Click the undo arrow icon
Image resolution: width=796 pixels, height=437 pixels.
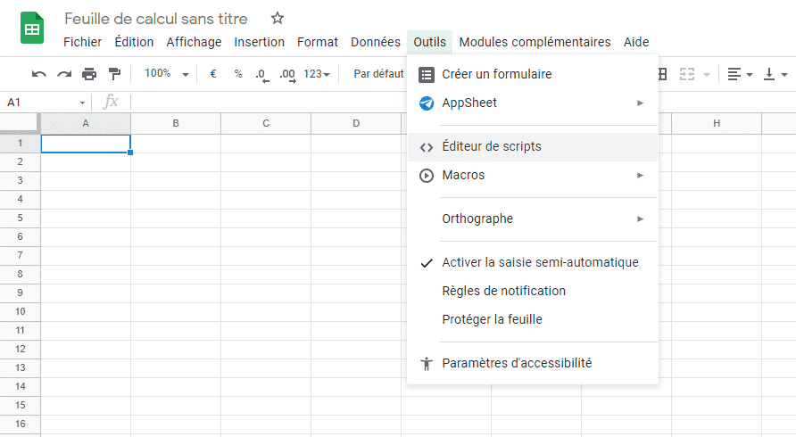tap(39, 74)
